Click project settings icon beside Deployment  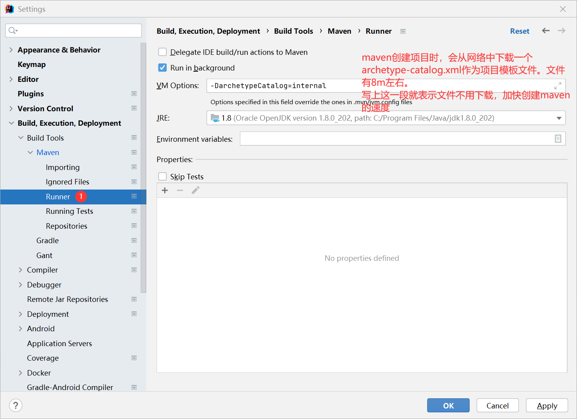tap(134, 314)
